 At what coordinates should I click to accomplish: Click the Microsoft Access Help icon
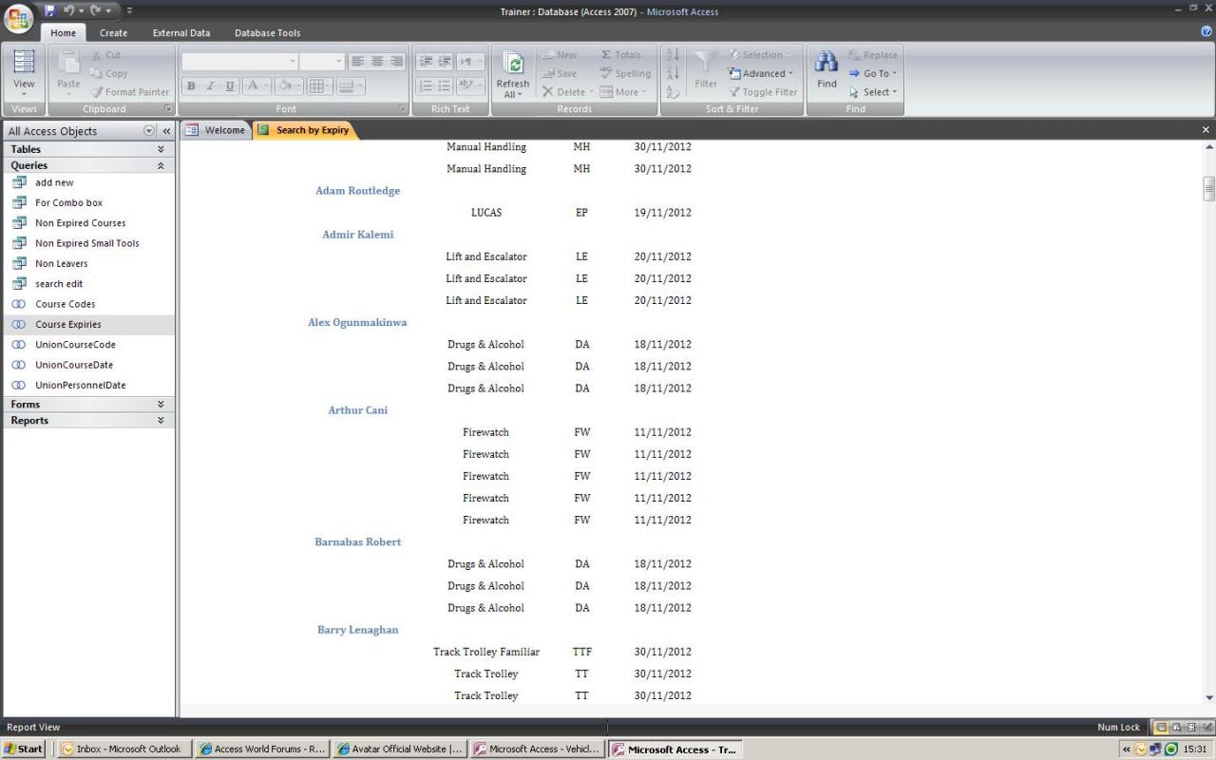tap(1206, 32)
